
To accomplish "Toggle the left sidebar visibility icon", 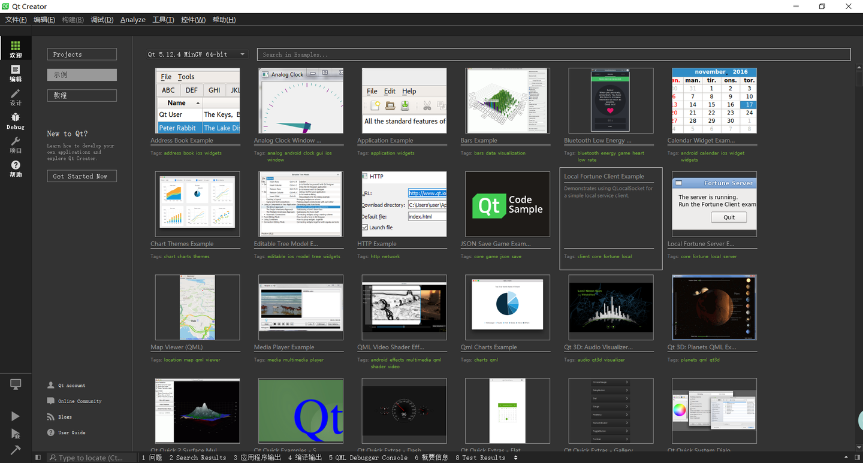I will click(x=38, y=458).
